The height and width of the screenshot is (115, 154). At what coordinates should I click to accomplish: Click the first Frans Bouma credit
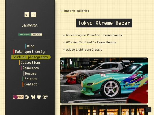(113, 35)
